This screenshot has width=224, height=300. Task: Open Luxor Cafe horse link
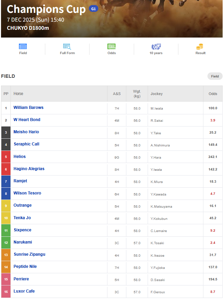click(x=24, y=291)
